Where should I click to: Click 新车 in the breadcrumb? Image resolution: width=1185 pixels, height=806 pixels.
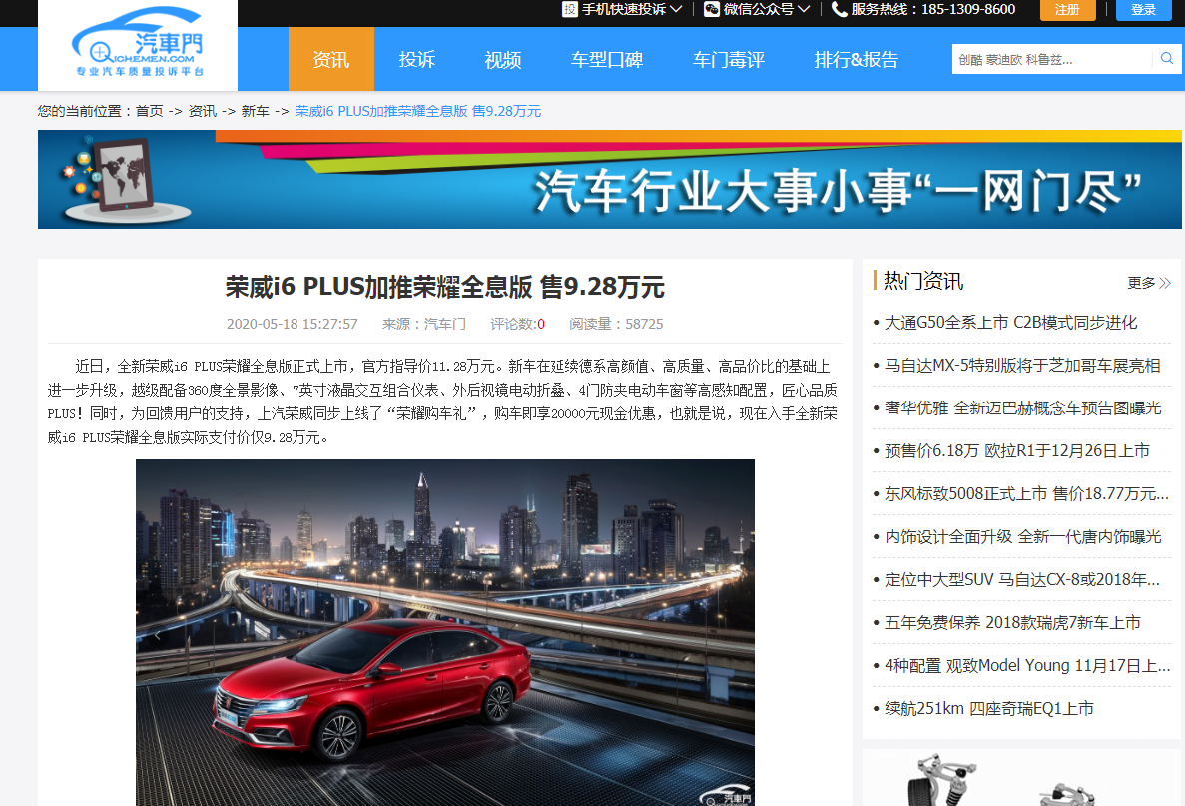255,111
